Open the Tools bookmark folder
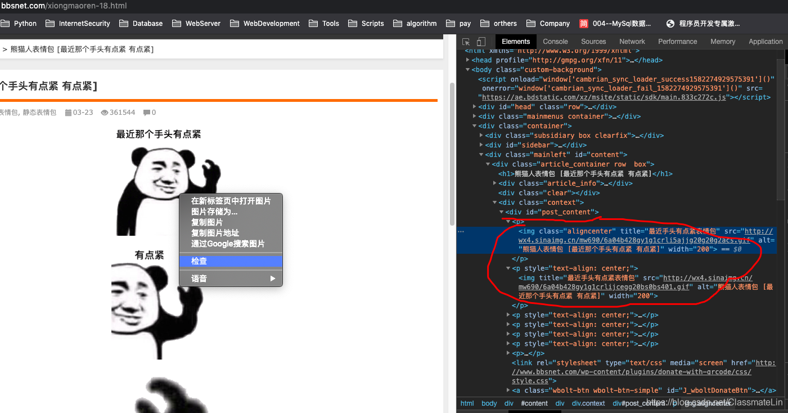The height and width of the screenshot is (413, 788). click(324, 24)
